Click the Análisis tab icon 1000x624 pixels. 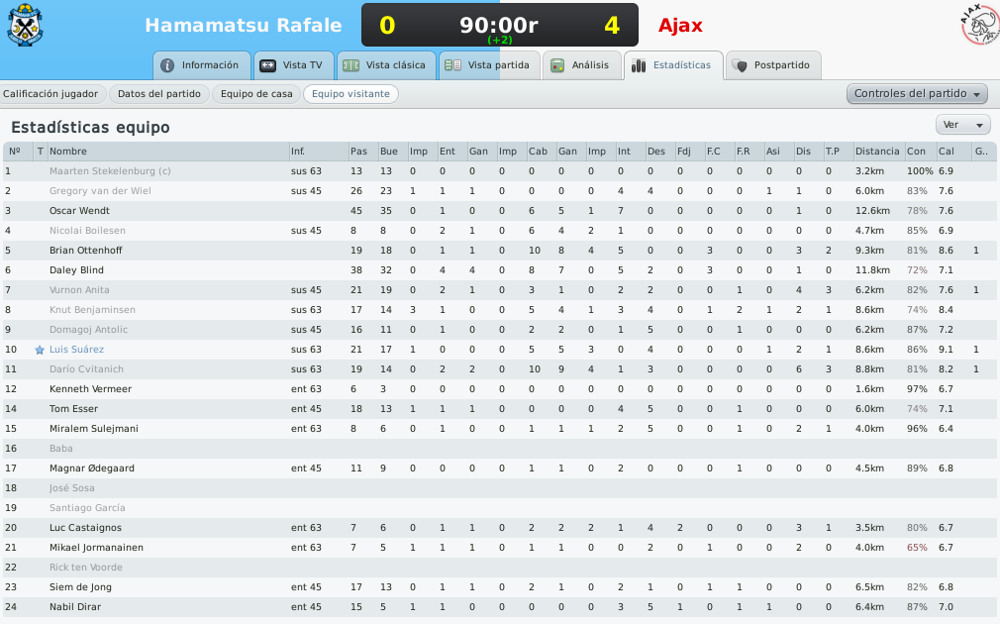557,65
